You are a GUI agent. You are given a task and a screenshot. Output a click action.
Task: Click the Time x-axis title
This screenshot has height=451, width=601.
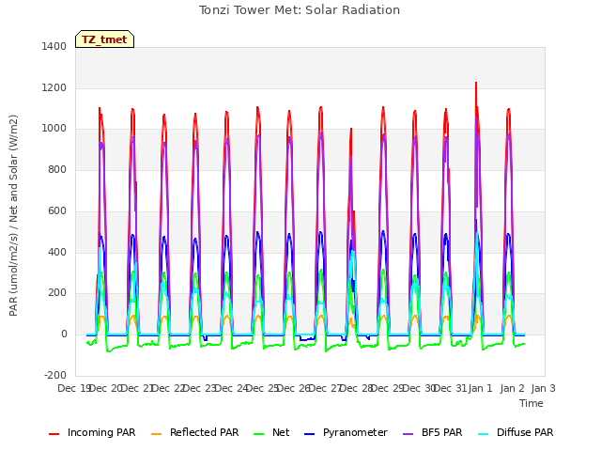[x=532, y=403]
